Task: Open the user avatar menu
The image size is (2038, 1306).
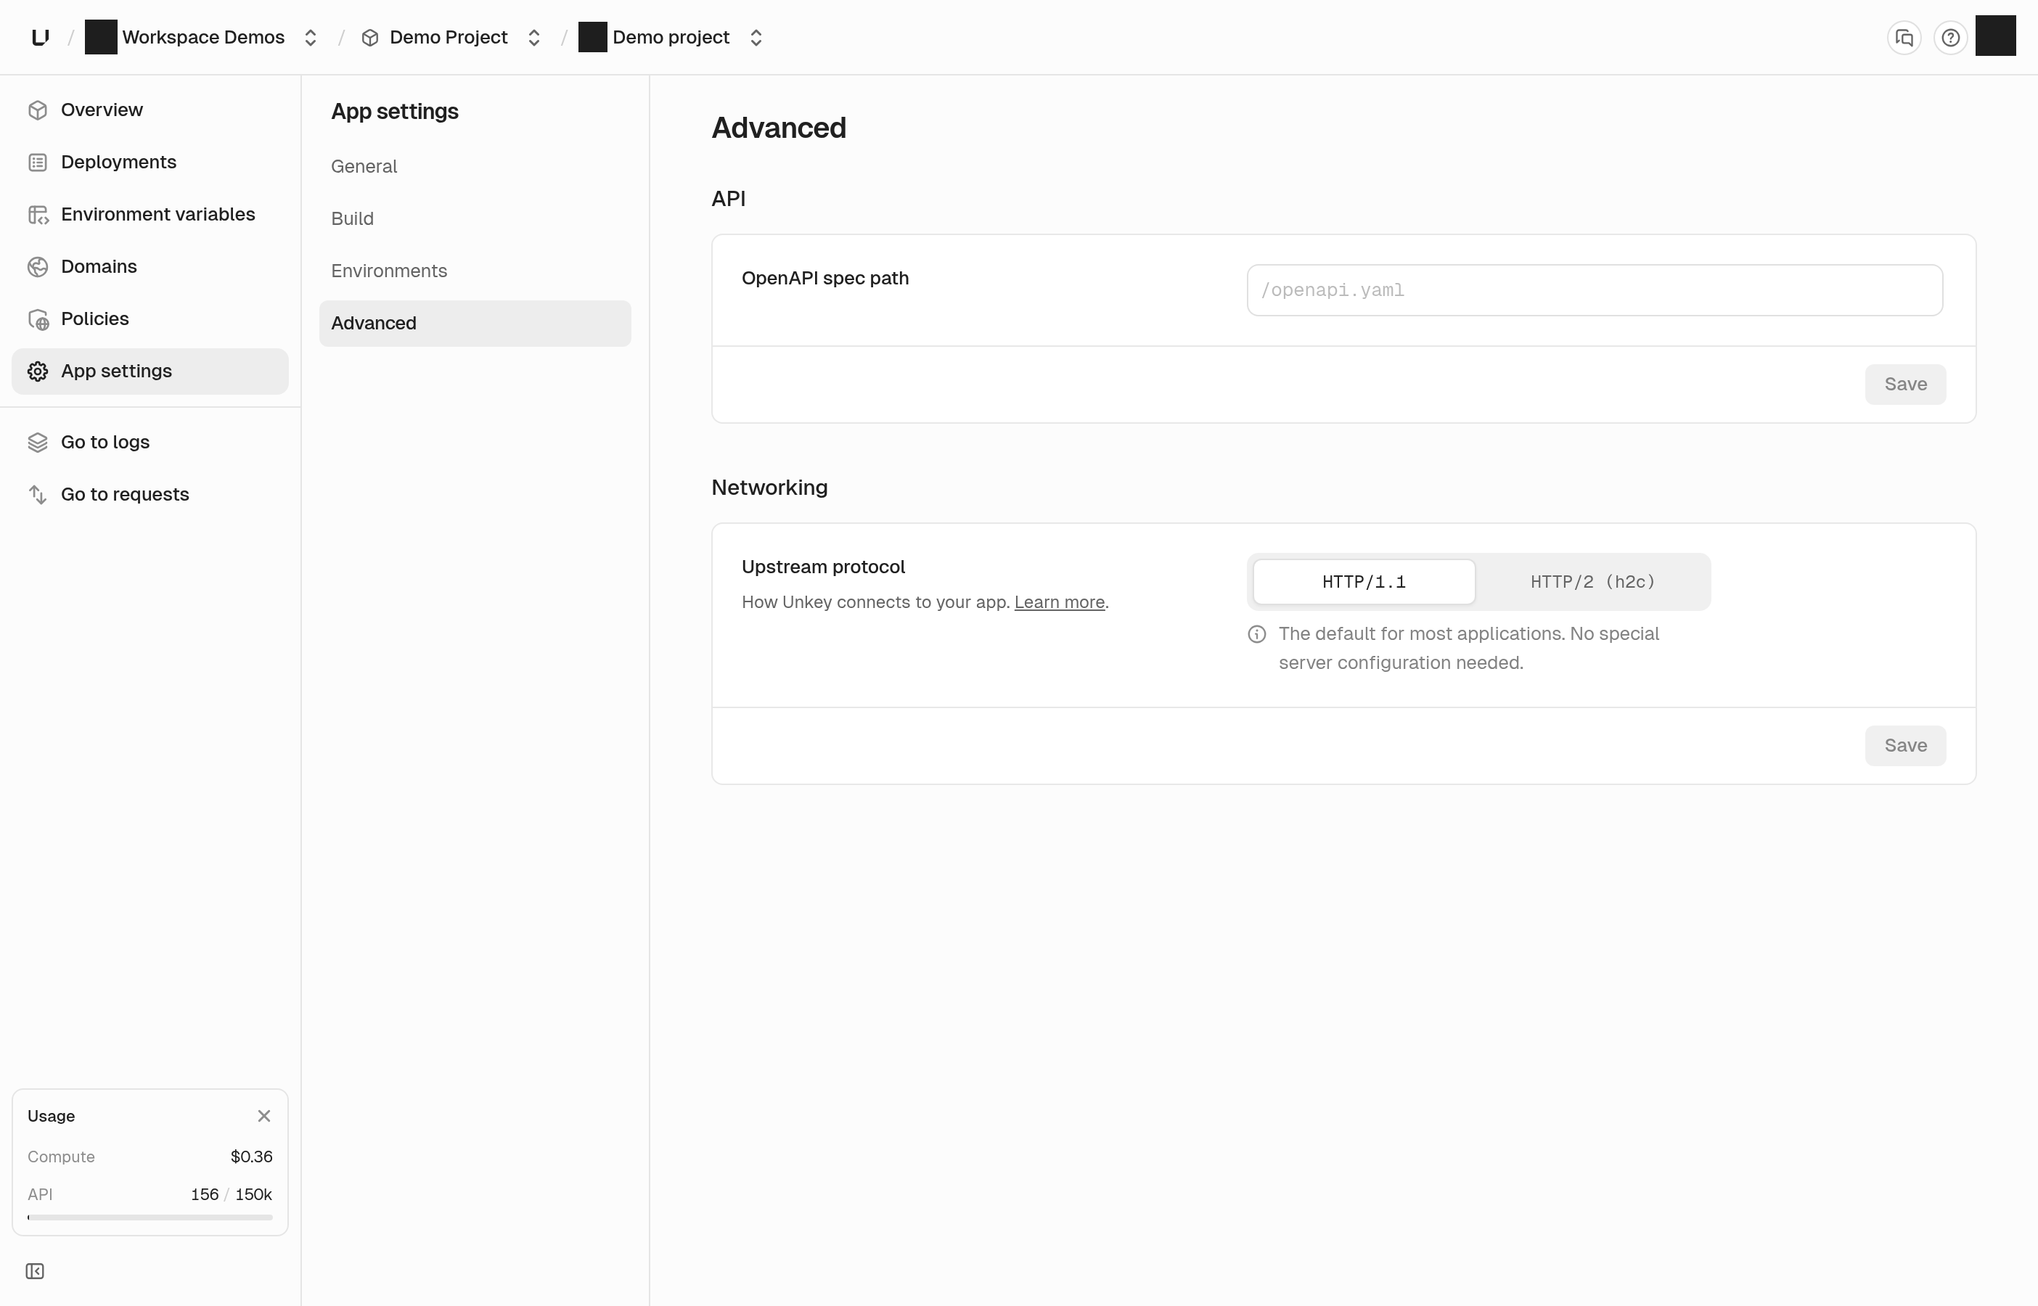Action: click(1994, 36)
